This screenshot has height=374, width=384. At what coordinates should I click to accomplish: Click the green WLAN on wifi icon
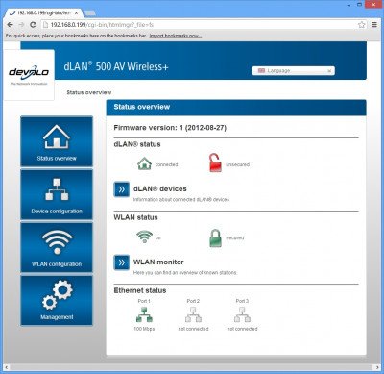[144, 237]
